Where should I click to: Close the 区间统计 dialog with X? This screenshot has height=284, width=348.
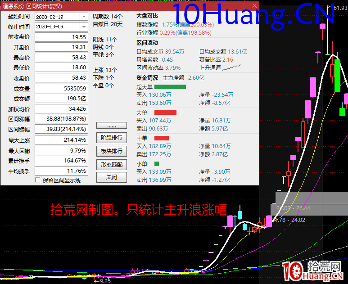click(254, 6)
